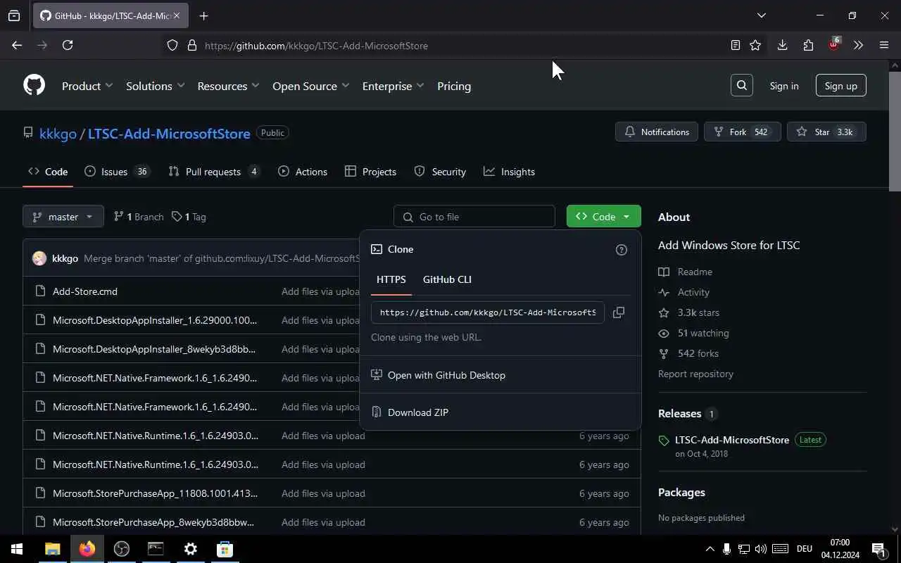The image size is (901, 563).
Task: Open a new browser tab
Action: click(204, 15)
